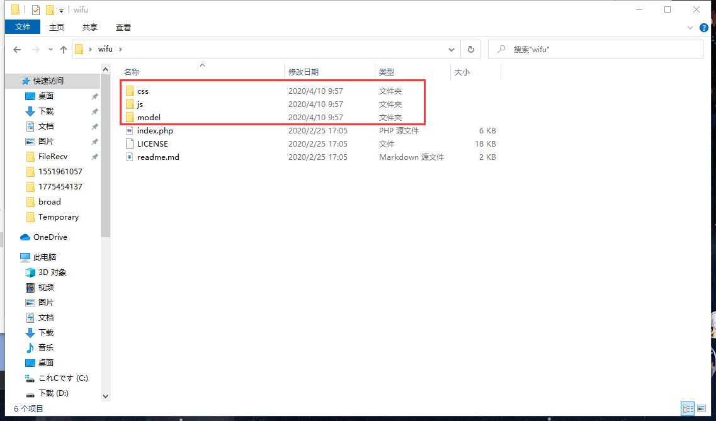This screenshot has height=421, width=716.
Task: Click the properties quick access toolbar icon
Action: 36,9
